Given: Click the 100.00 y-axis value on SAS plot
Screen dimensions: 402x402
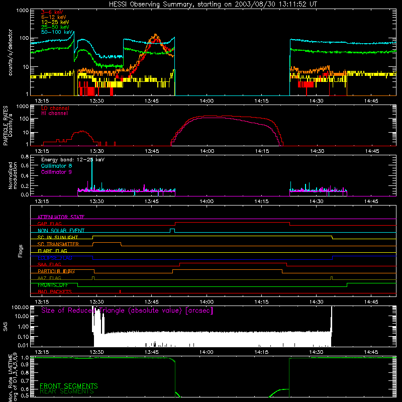Looking at the screenshot, I should (20, 307).
